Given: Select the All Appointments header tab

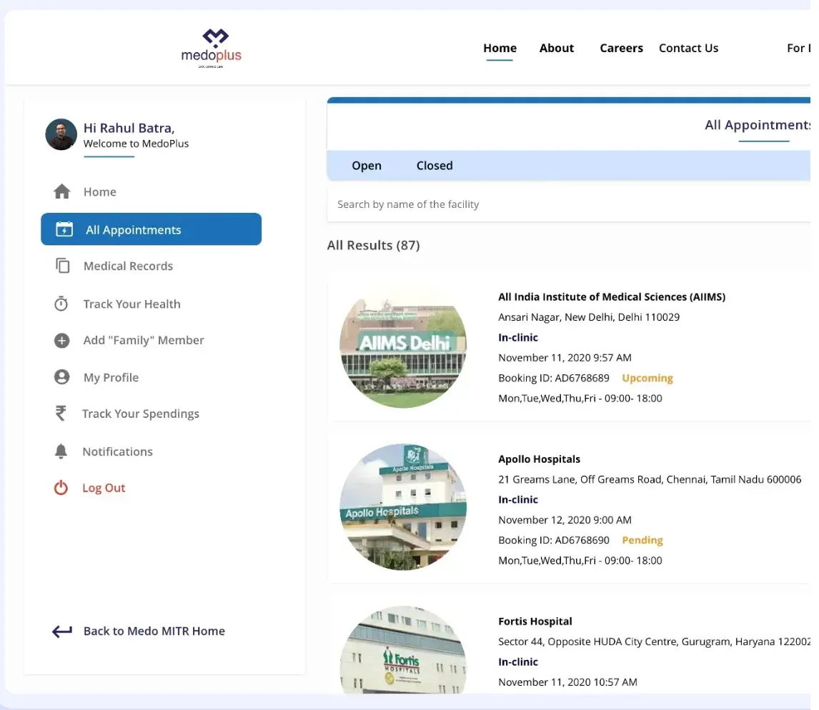Looking at the screenshot, I should point(758,125).
